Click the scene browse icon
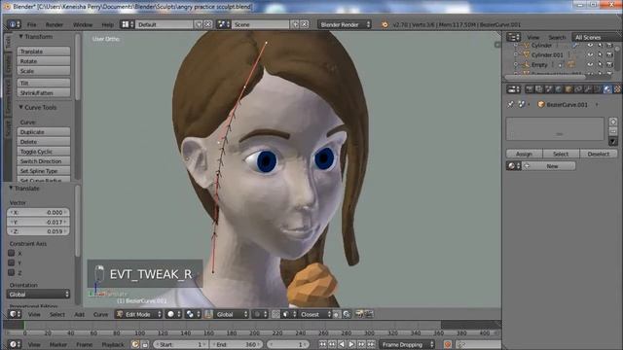This screenshot has width=623, height=350. pos(223,24)
